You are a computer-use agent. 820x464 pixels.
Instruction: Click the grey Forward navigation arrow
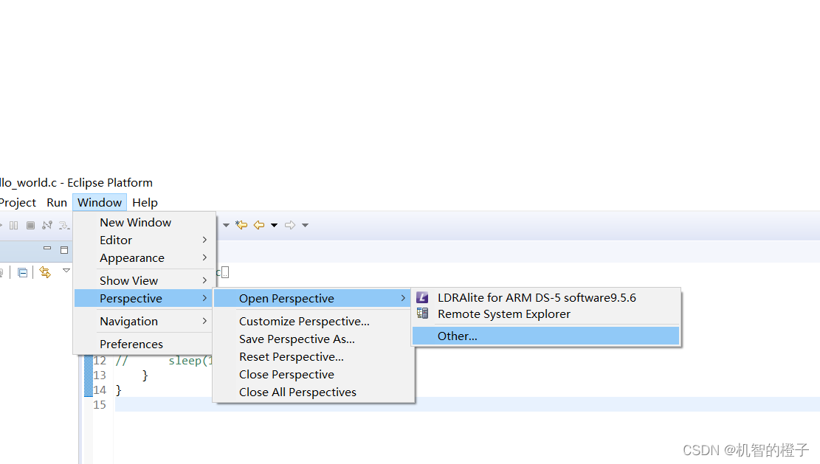(290, 225)
